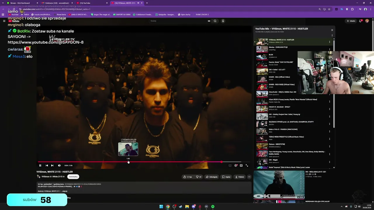The width and height of the screenshot is (374, 210).
Task: Play Albert RCB Most Wanted playlist item
Action: tap(292, 101)
